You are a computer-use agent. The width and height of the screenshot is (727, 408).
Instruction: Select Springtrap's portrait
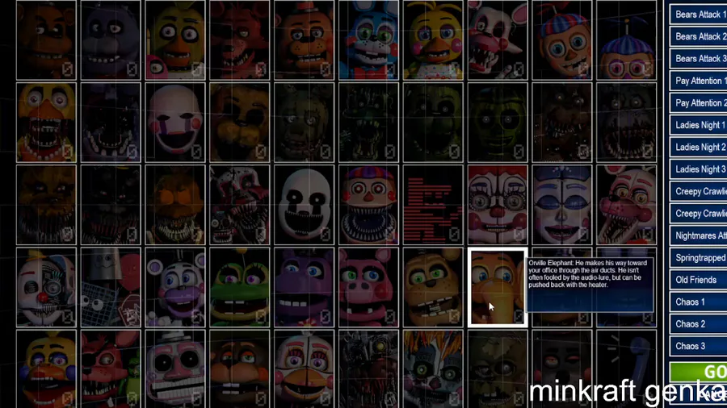pyautogui.click(x=304, y=123)
